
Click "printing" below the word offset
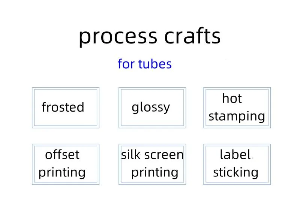[62, 172]
